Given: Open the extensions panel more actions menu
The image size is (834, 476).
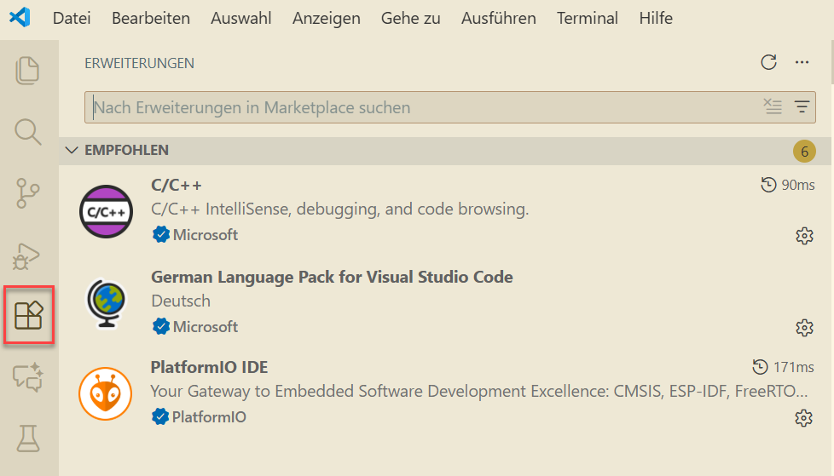Looking at the screenshot, I should pyautogui.click(x=802, y=62).
